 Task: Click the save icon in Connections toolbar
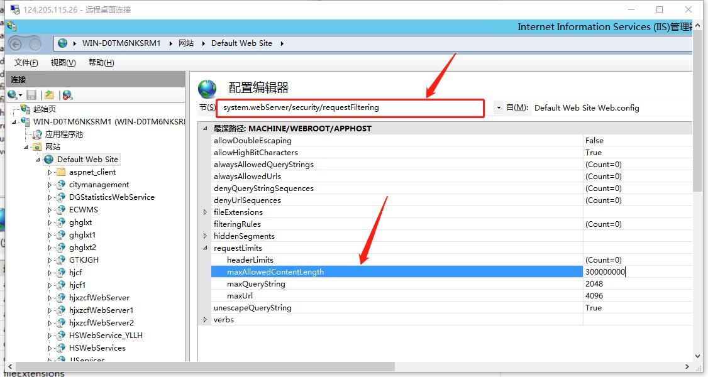click(31, 95)
